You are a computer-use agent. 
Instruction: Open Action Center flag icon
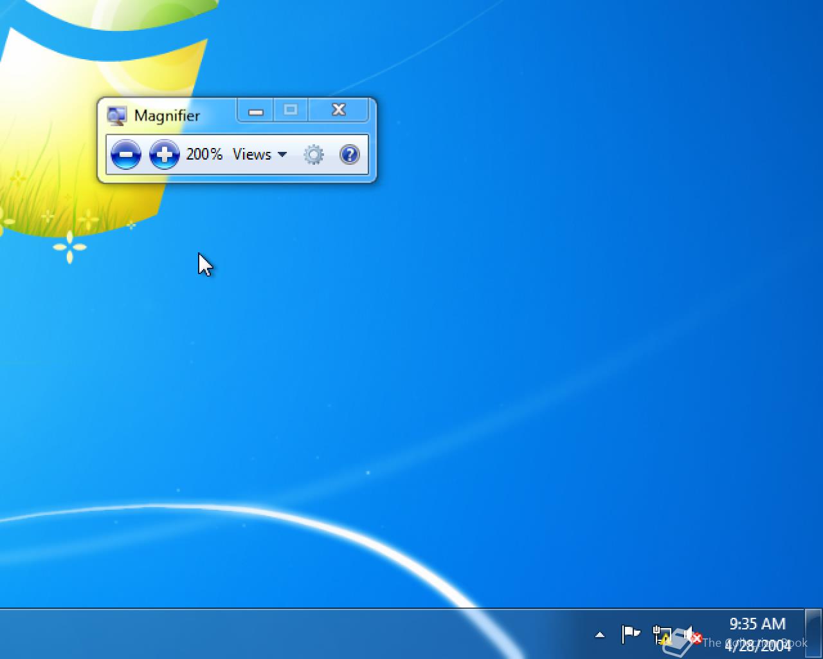tap(631, 635)
